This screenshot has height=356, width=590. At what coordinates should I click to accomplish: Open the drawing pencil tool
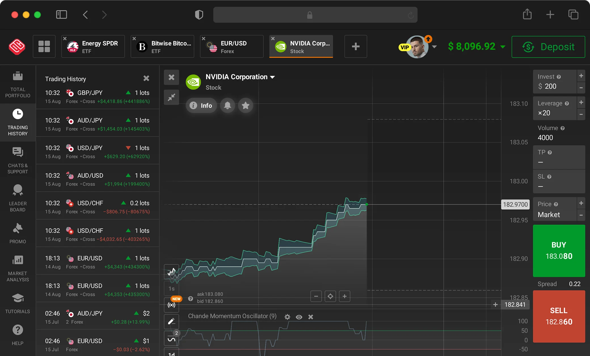(x=171, y=321)
